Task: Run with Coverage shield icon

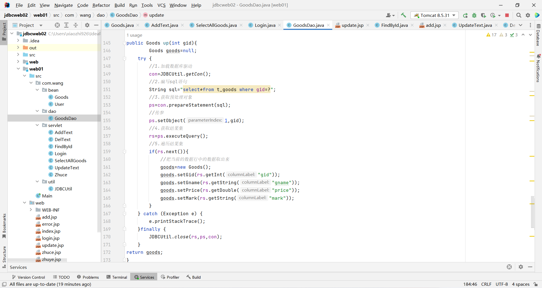Action: coord(483,15)
